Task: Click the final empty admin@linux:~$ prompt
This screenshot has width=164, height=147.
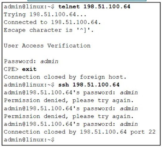Action: click(29, 140)
